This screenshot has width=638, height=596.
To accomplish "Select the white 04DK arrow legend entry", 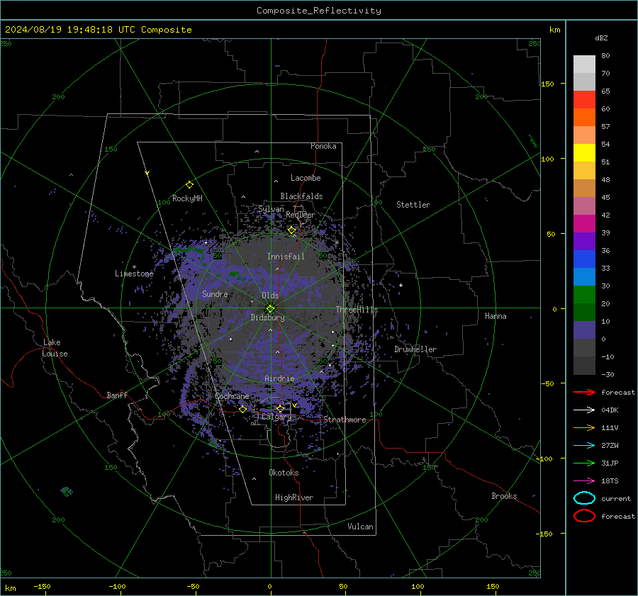I will click(x=584, y=410).
